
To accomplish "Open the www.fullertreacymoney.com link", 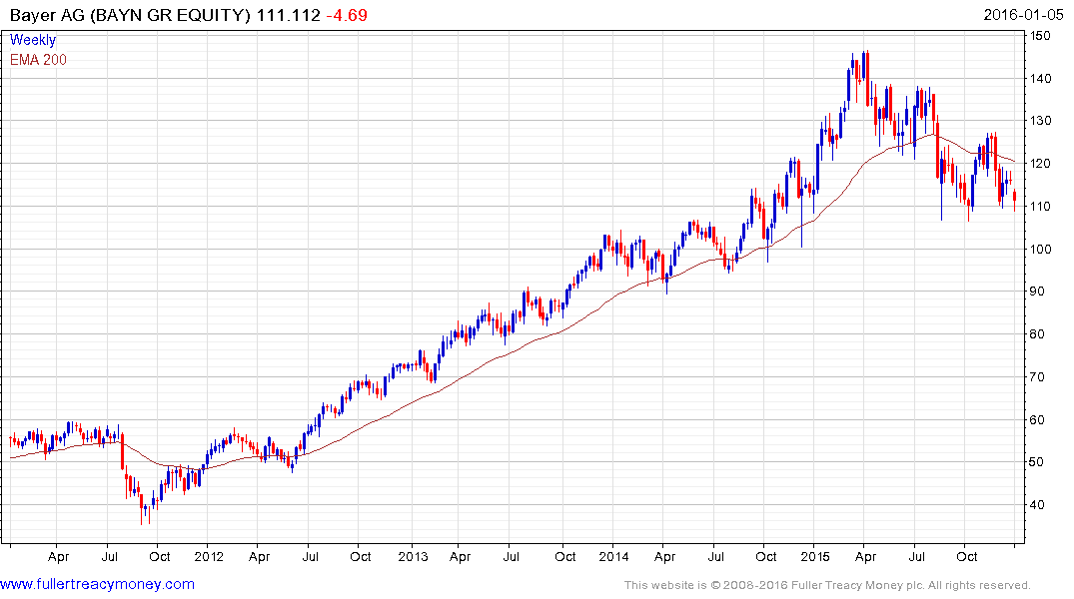I will point(97,584).
